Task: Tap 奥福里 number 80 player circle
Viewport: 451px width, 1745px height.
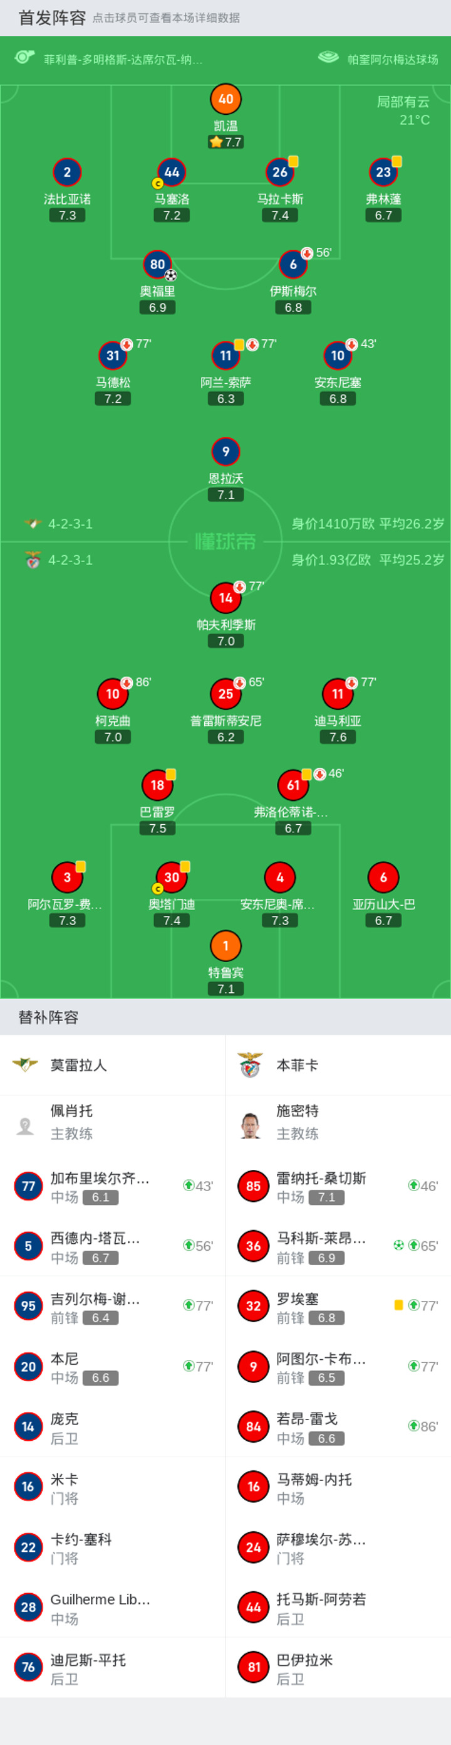Action: 158,264
